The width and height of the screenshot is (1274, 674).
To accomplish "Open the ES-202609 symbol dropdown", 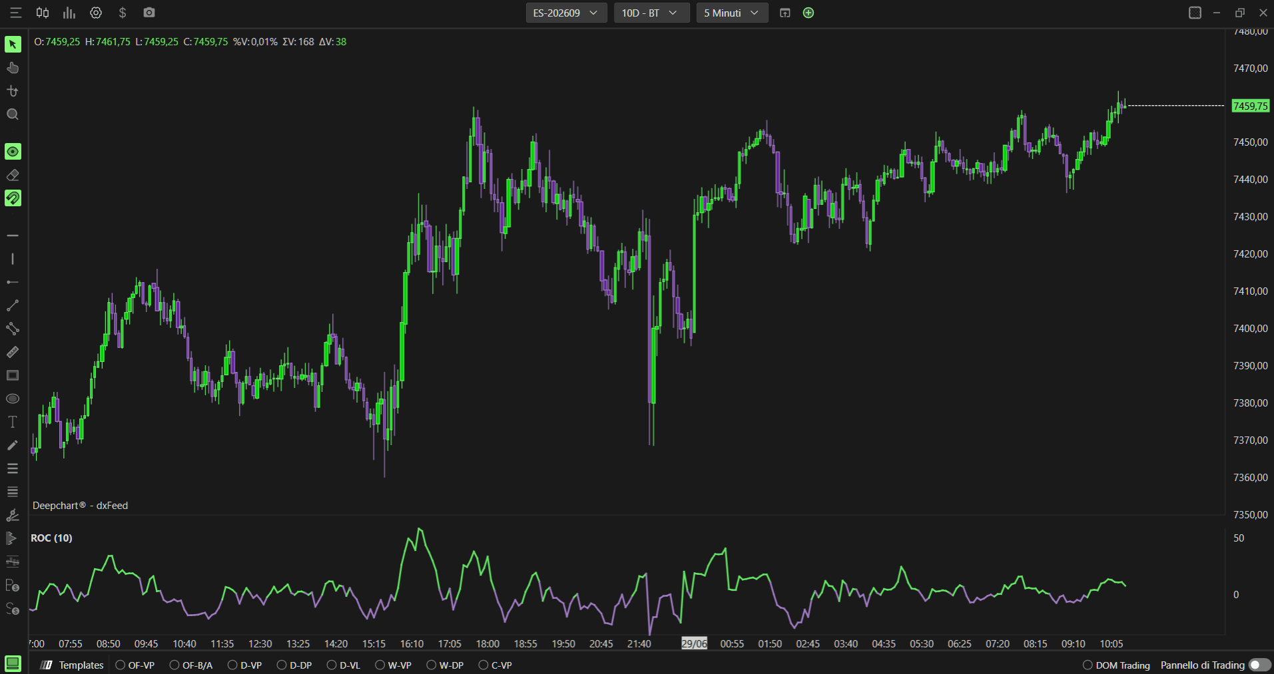I will [x=566, y=13].
